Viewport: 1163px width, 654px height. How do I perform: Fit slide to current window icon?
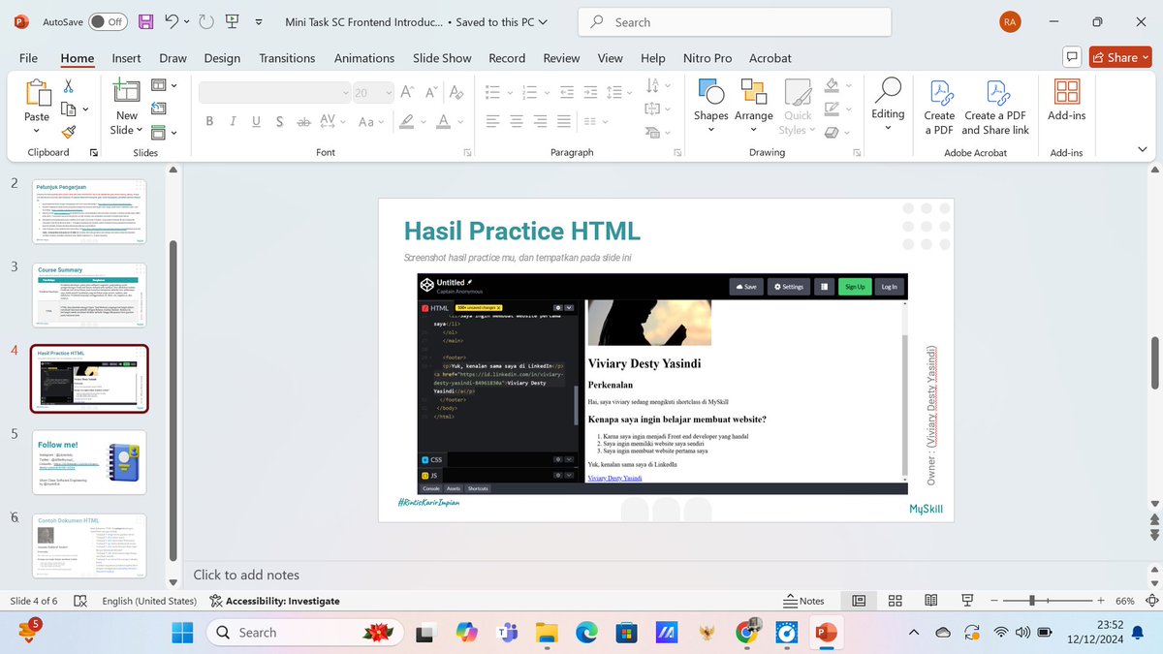pyautogui.click(x=1151, y=601)
